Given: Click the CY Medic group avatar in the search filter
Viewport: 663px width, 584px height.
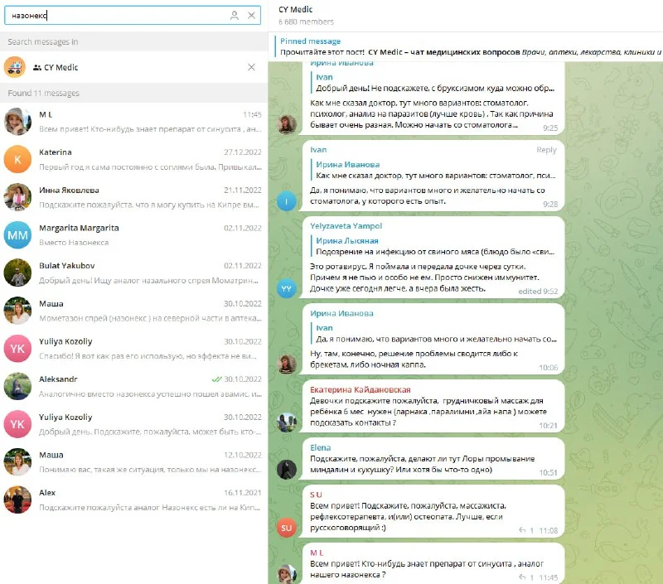Looking at the screenshot, I should [15, 68].
